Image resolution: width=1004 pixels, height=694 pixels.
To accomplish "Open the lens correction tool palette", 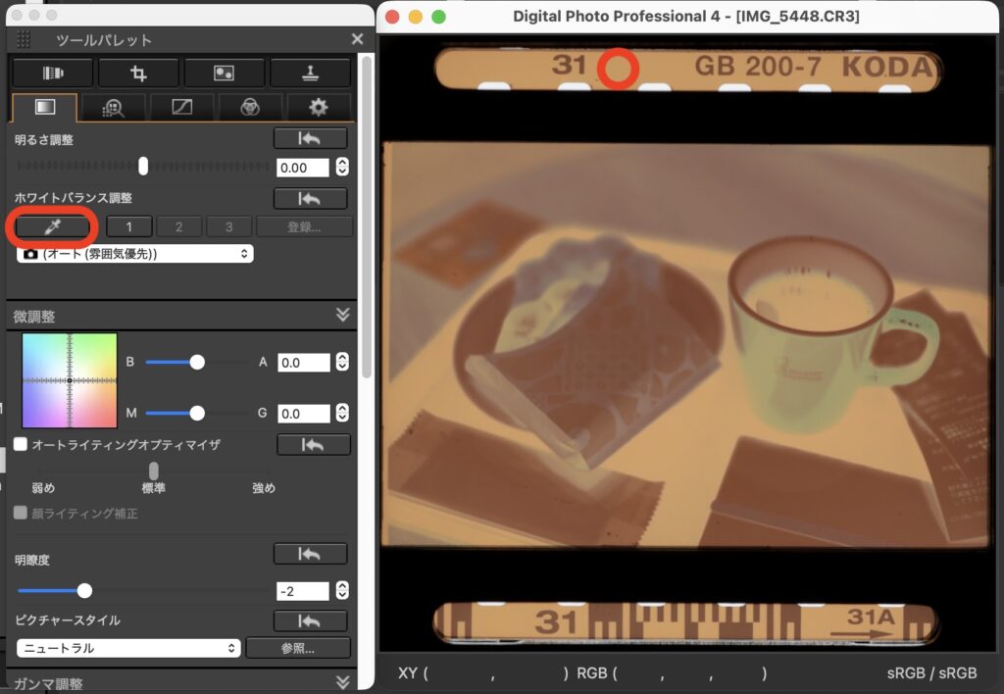I will click(52, 74).
